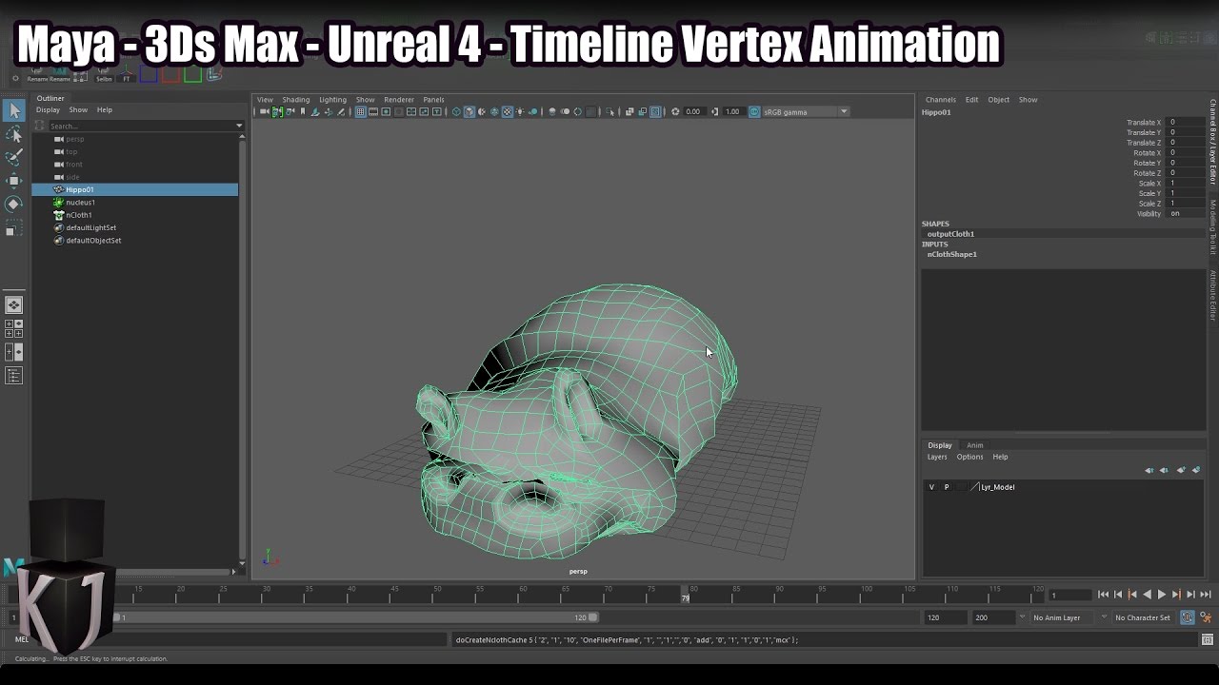This screenshot has height=685, width=1219.
Task: Switch to Anim layer tab
Action: (x=975, y=445)
